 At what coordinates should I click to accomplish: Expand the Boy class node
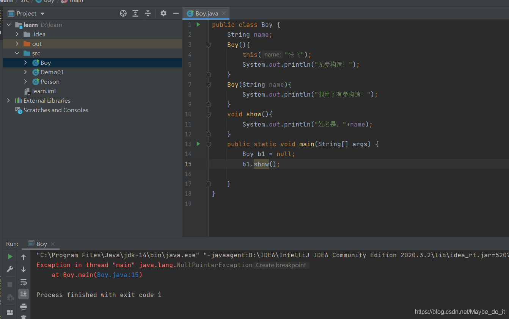coord(25,63)
